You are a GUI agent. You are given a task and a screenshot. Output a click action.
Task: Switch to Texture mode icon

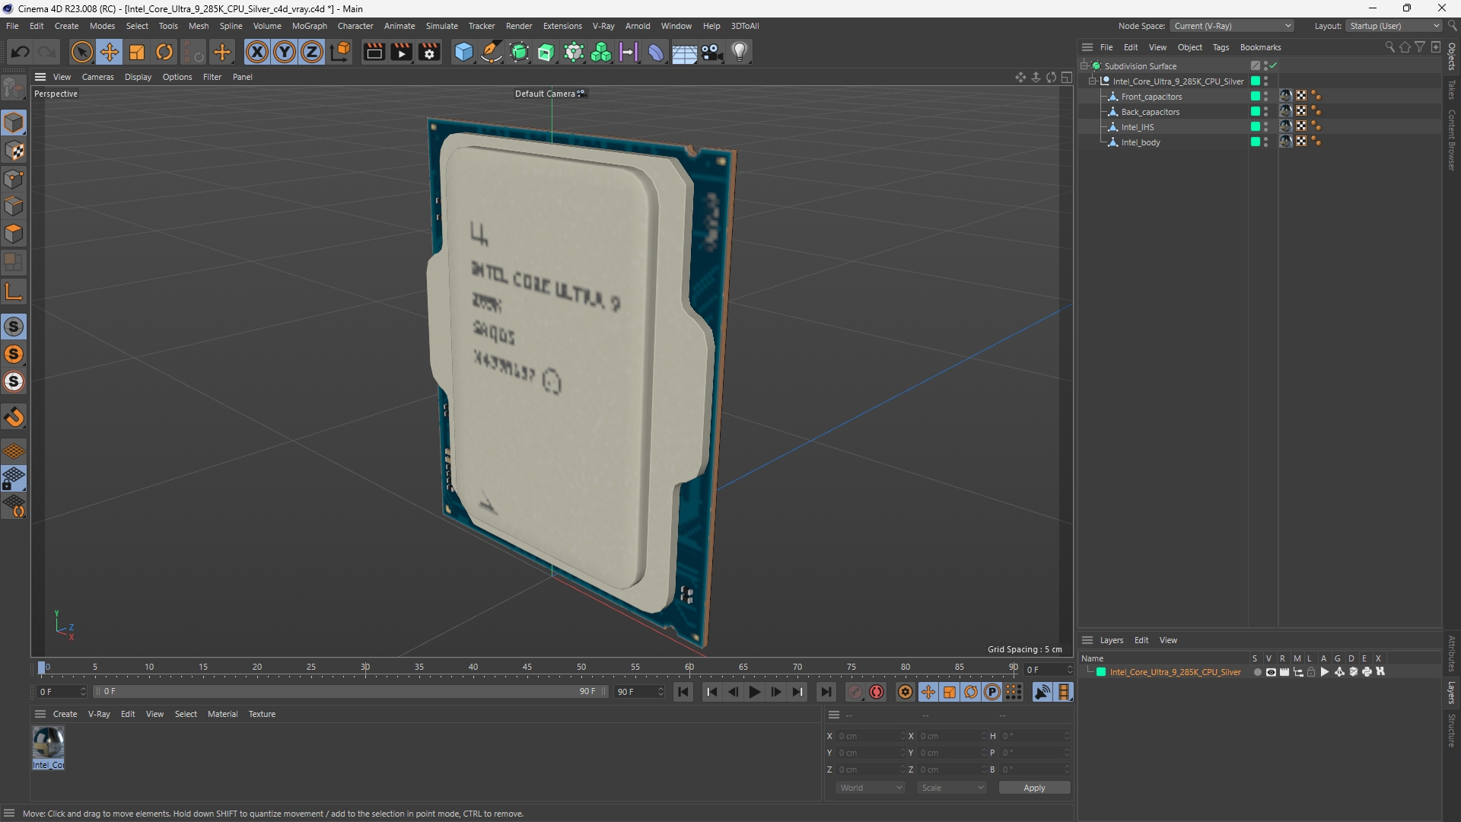tap(14, 151)
